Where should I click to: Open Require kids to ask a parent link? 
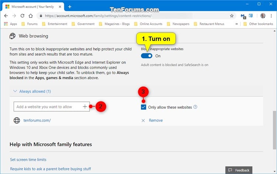click(50, 169)
